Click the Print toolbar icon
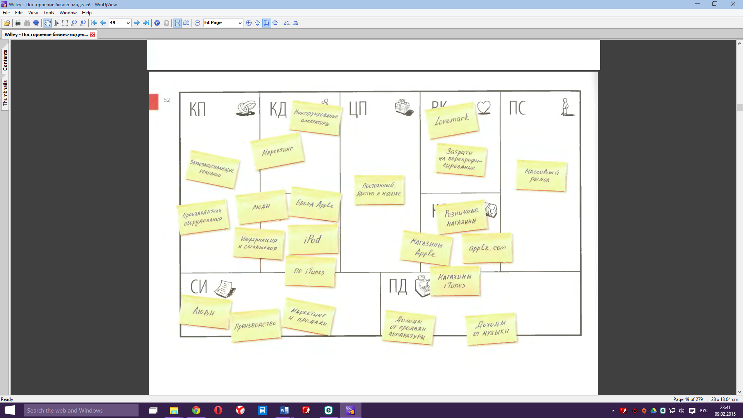743x418 pixels. click(x=18, y=23)
